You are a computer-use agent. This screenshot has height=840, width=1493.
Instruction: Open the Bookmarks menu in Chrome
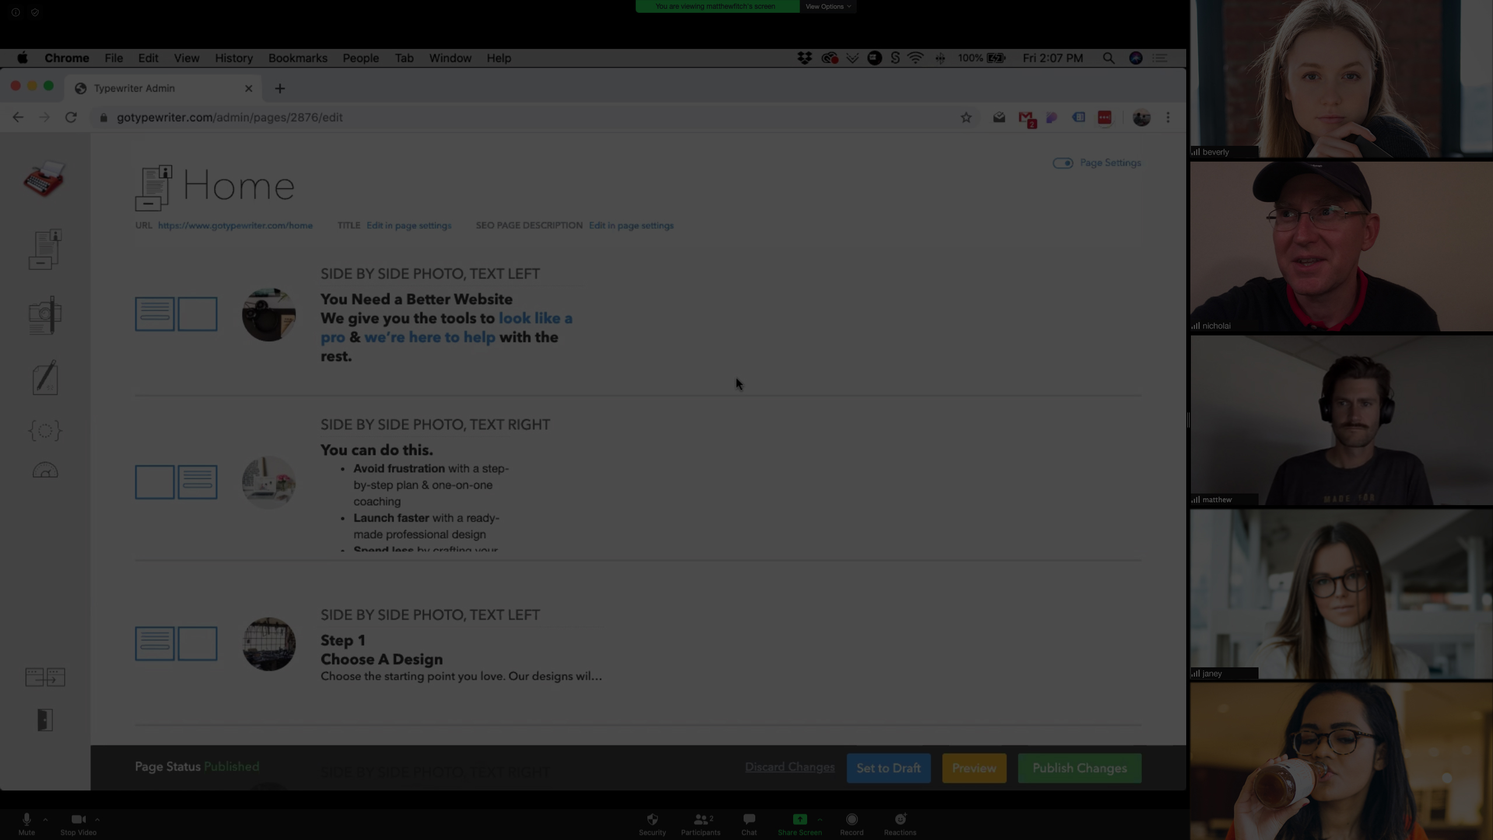pyautogui.click(x=297, y=58)
